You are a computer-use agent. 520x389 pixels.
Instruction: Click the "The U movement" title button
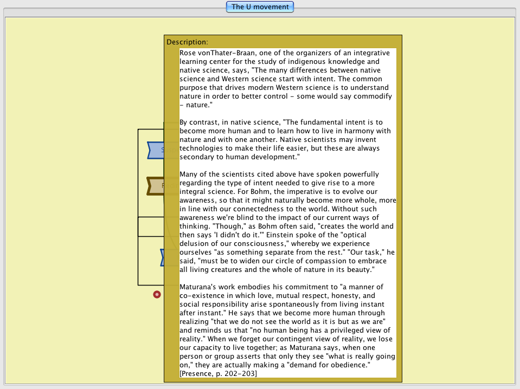point(260,7)
